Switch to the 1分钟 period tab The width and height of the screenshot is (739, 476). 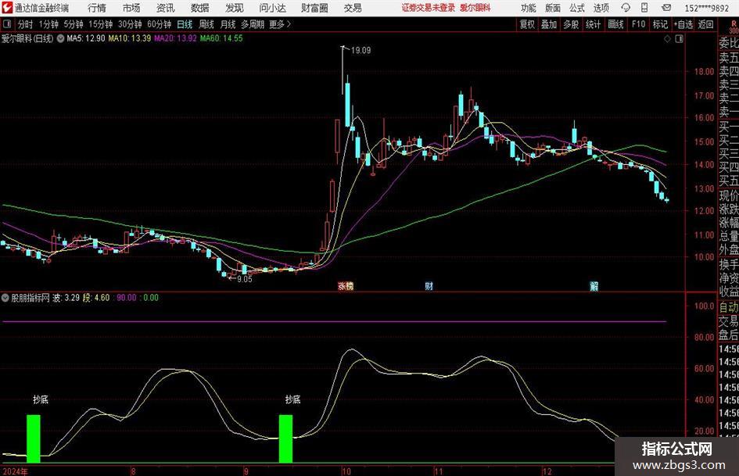tap(48, 24)
